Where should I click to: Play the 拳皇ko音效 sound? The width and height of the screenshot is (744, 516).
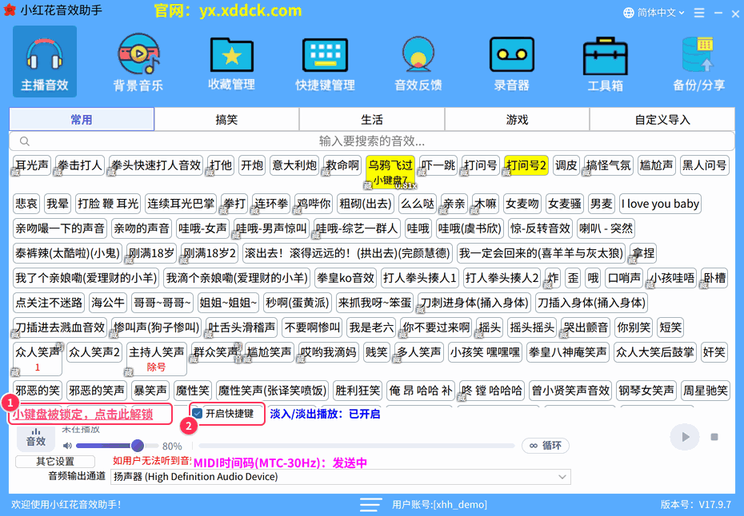click(x=346, y=278)
